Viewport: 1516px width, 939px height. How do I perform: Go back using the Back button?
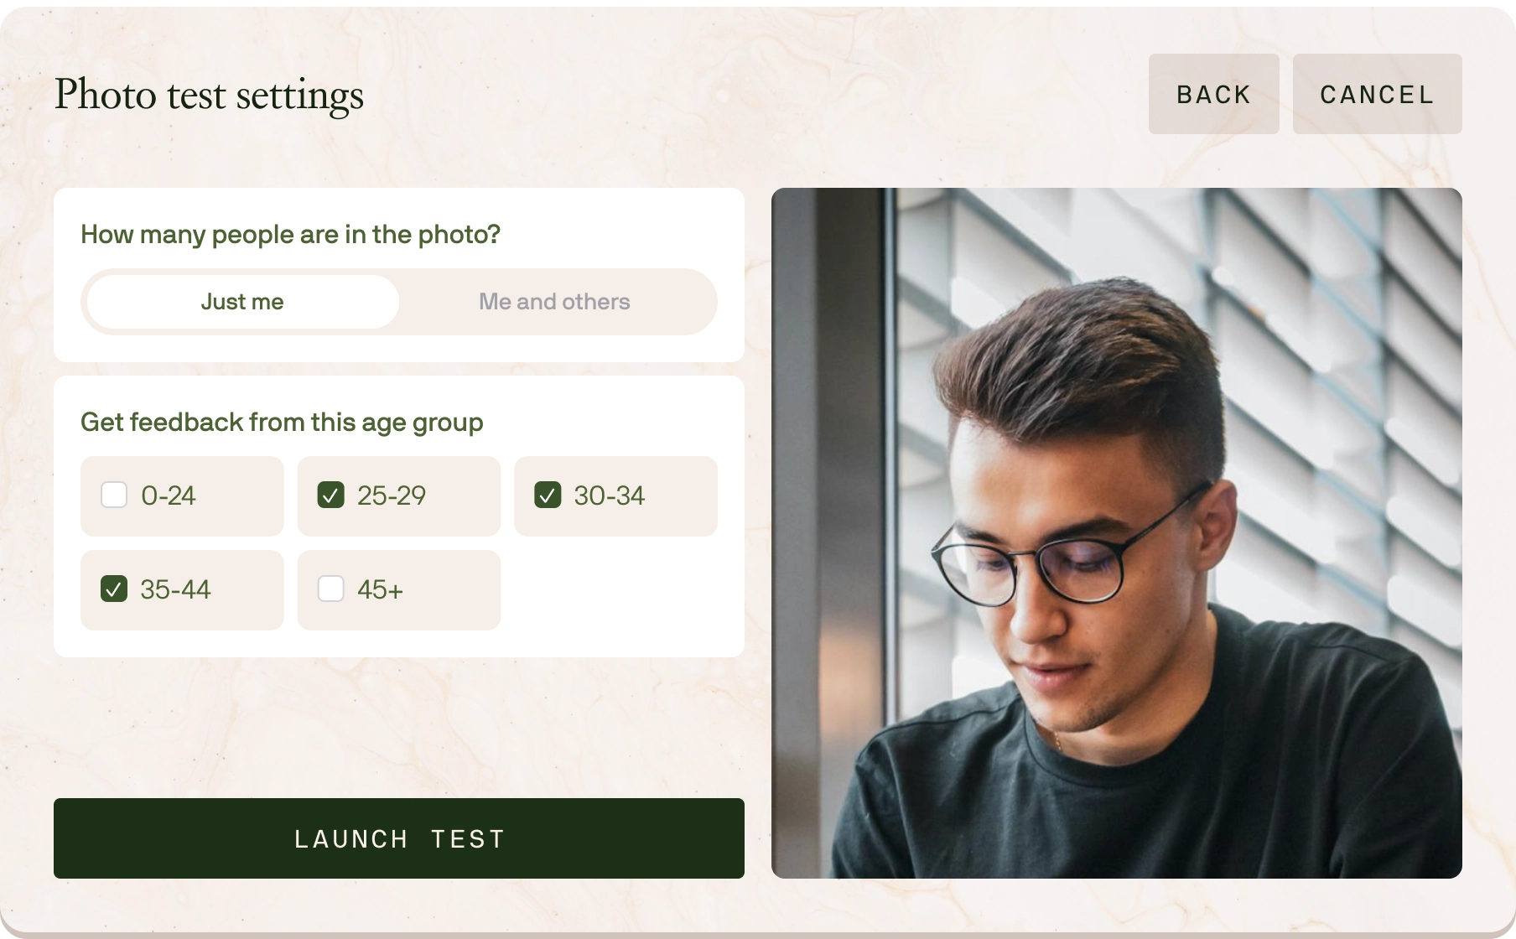[1213, 94]
